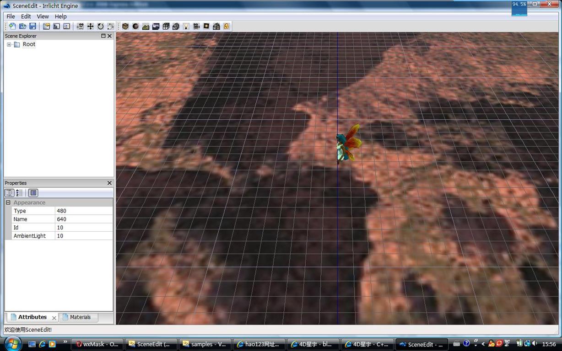Close the Scene Explorer panel
This screenshot has width=562, height=351.
pyautogui.click(x=109, y=36)
